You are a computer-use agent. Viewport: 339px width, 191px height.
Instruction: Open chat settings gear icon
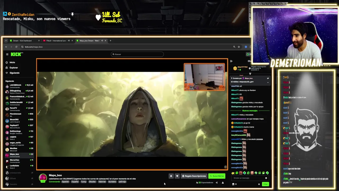click(259, 184)
